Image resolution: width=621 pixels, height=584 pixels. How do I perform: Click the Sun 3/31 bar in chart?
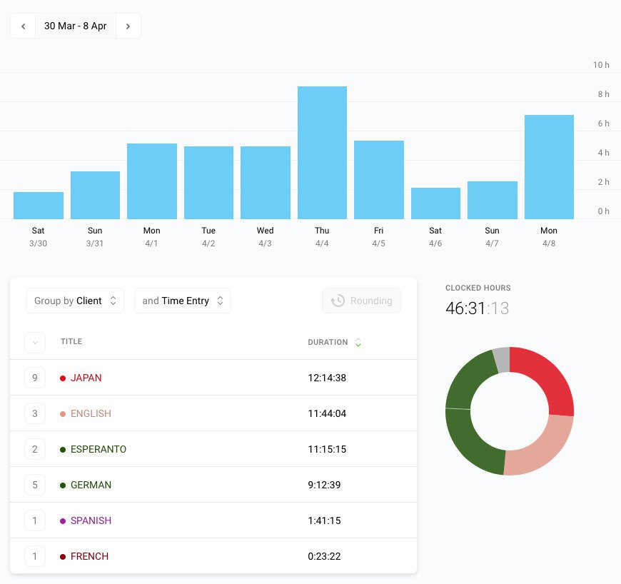click(95, 195)
